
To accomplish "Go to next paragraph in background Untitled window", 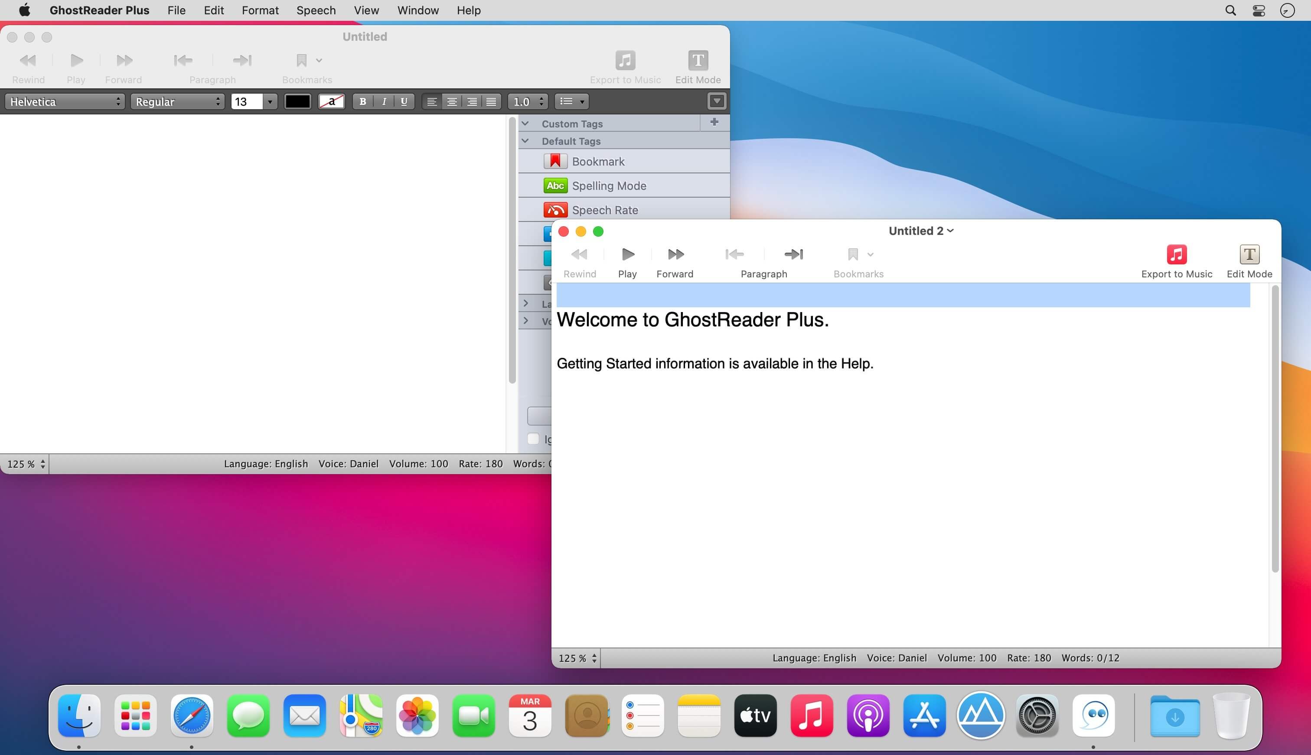I will [x=242, y=61].
